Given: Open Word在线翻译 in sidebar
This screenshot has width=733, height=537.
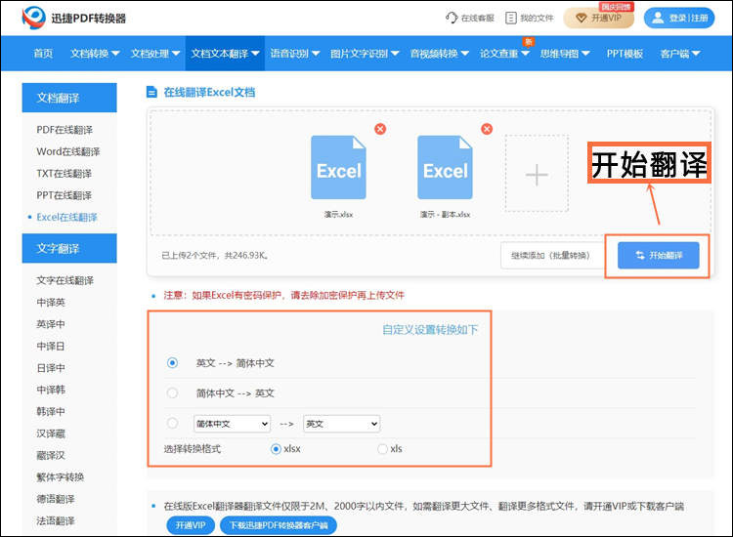Looking at the screenshot, I should tap(68, 151).
